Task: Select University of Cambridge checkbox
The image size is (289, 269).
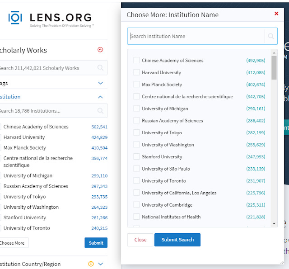Action: click(x=136, y=204)
